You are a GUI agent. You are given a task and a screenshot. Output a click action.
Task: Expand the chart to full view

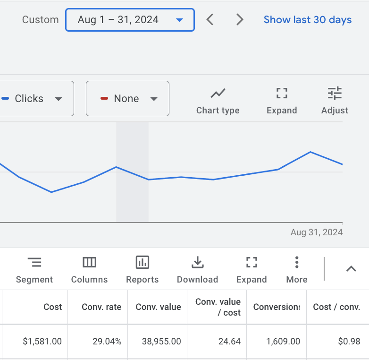click(x=282, y=101)
